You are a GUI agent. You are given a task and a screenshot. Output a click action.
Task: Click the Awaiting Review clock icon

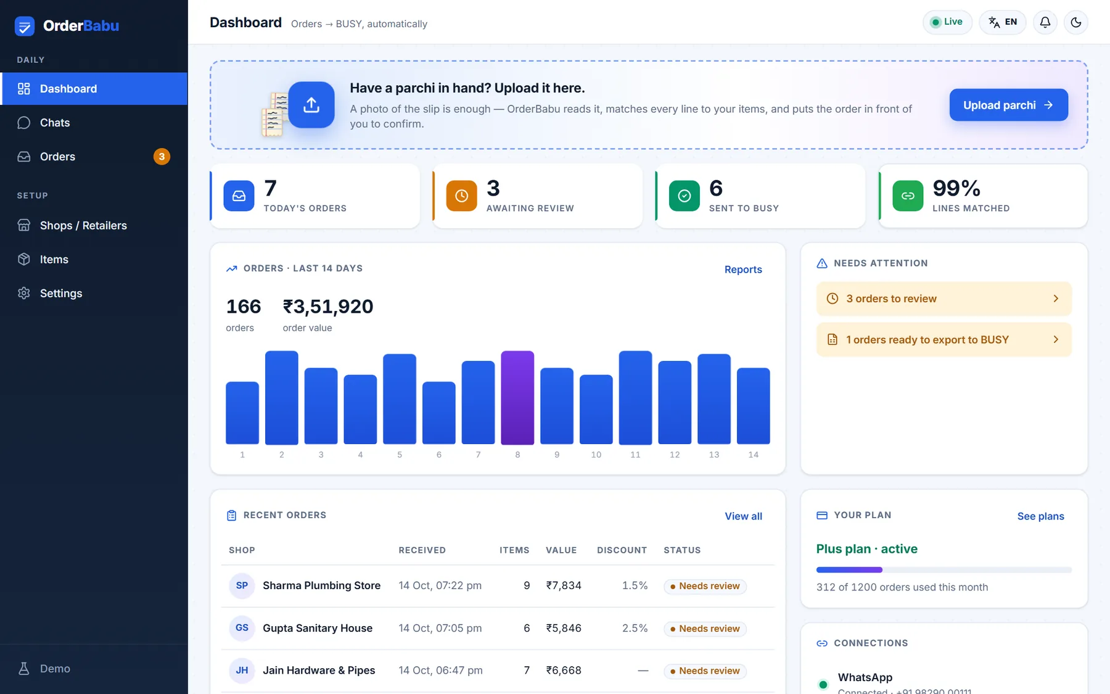click(x=461, y=196)
